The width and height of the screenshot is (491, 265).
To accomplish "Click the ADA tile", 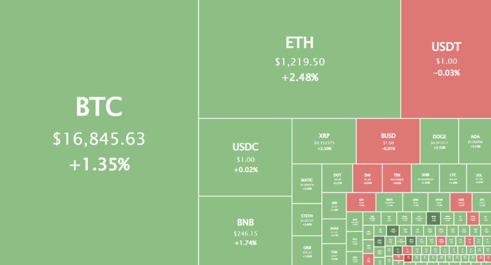I will [475, 141].
